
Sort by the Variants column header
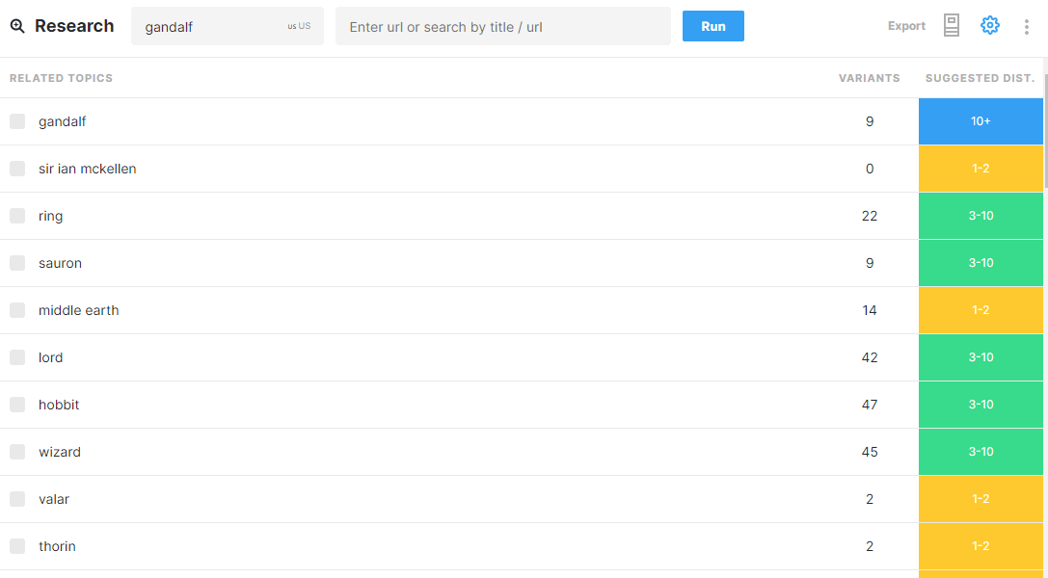click(x=869, y=78)
